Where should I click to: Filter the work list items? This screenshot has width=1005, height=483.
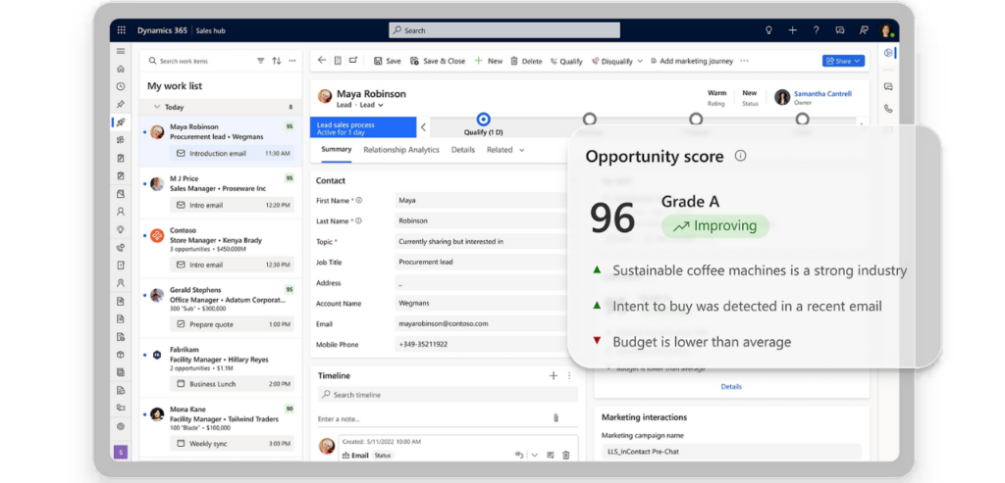[x=261, y=61]
